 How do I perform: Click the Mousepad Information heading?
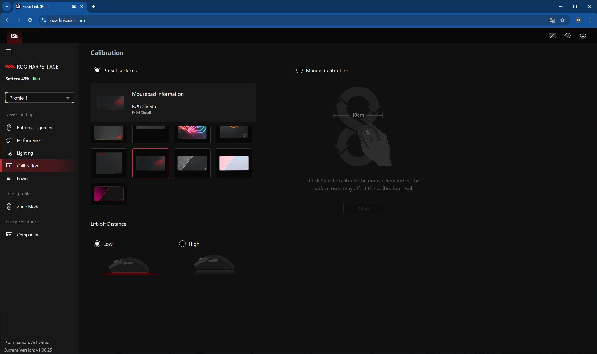click(x=158, y=94)
